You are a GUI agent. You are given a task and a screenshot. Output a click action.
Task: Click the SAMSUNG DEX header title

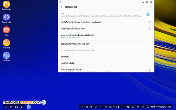[x=71, y=7]
